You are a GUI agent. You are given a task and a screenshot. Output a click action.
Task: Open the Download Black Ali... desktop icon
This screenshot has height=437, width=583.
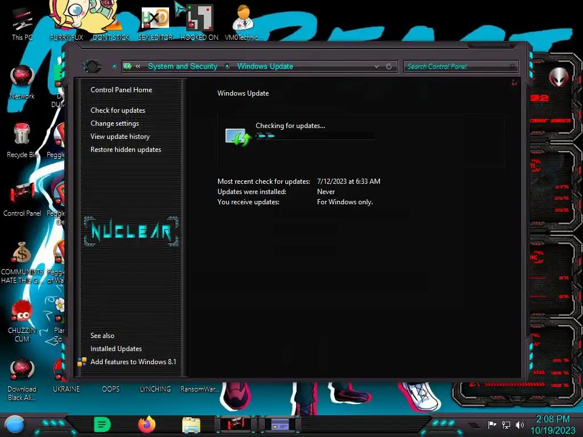tap(22, 380)
